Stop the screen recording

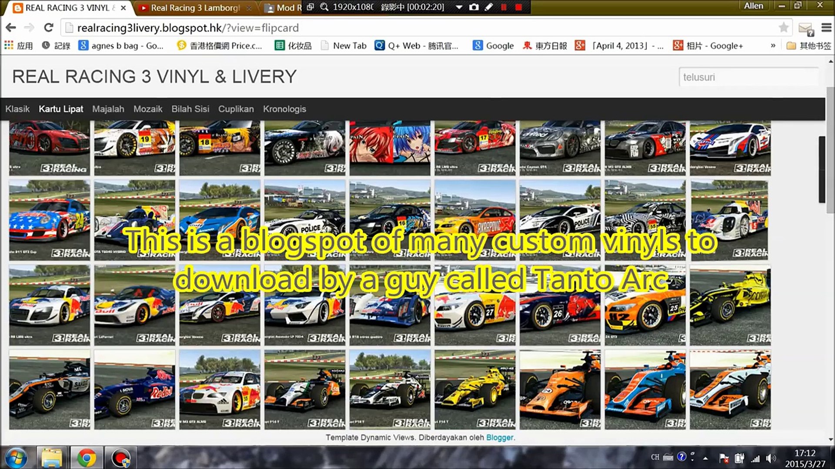(x=518, y=7)
